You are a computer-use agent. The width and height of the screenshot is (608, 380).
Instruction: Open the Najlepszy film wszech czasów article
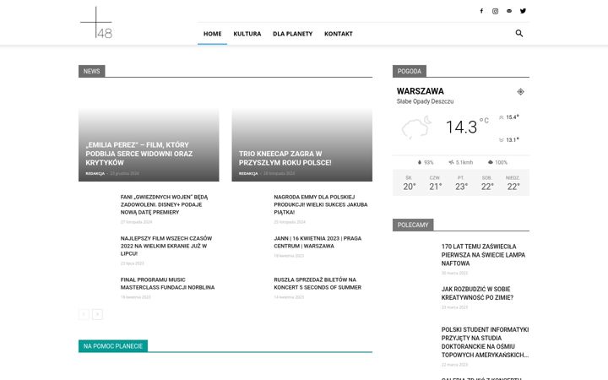coord(166,246)
